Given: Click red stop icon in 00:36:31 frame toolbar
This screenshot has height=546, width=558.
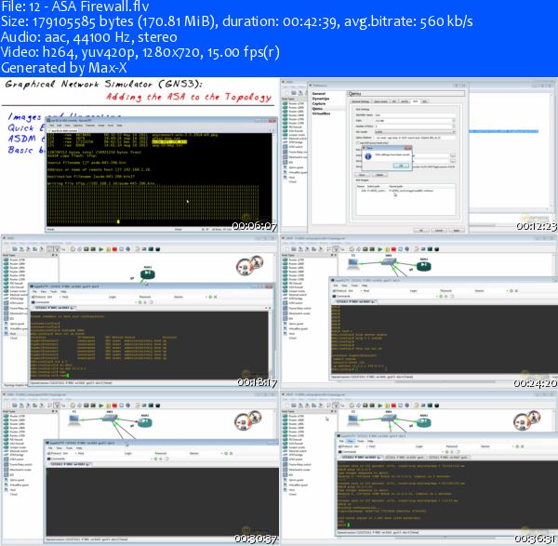Looking at the screenshot, I should pos(393,405).
